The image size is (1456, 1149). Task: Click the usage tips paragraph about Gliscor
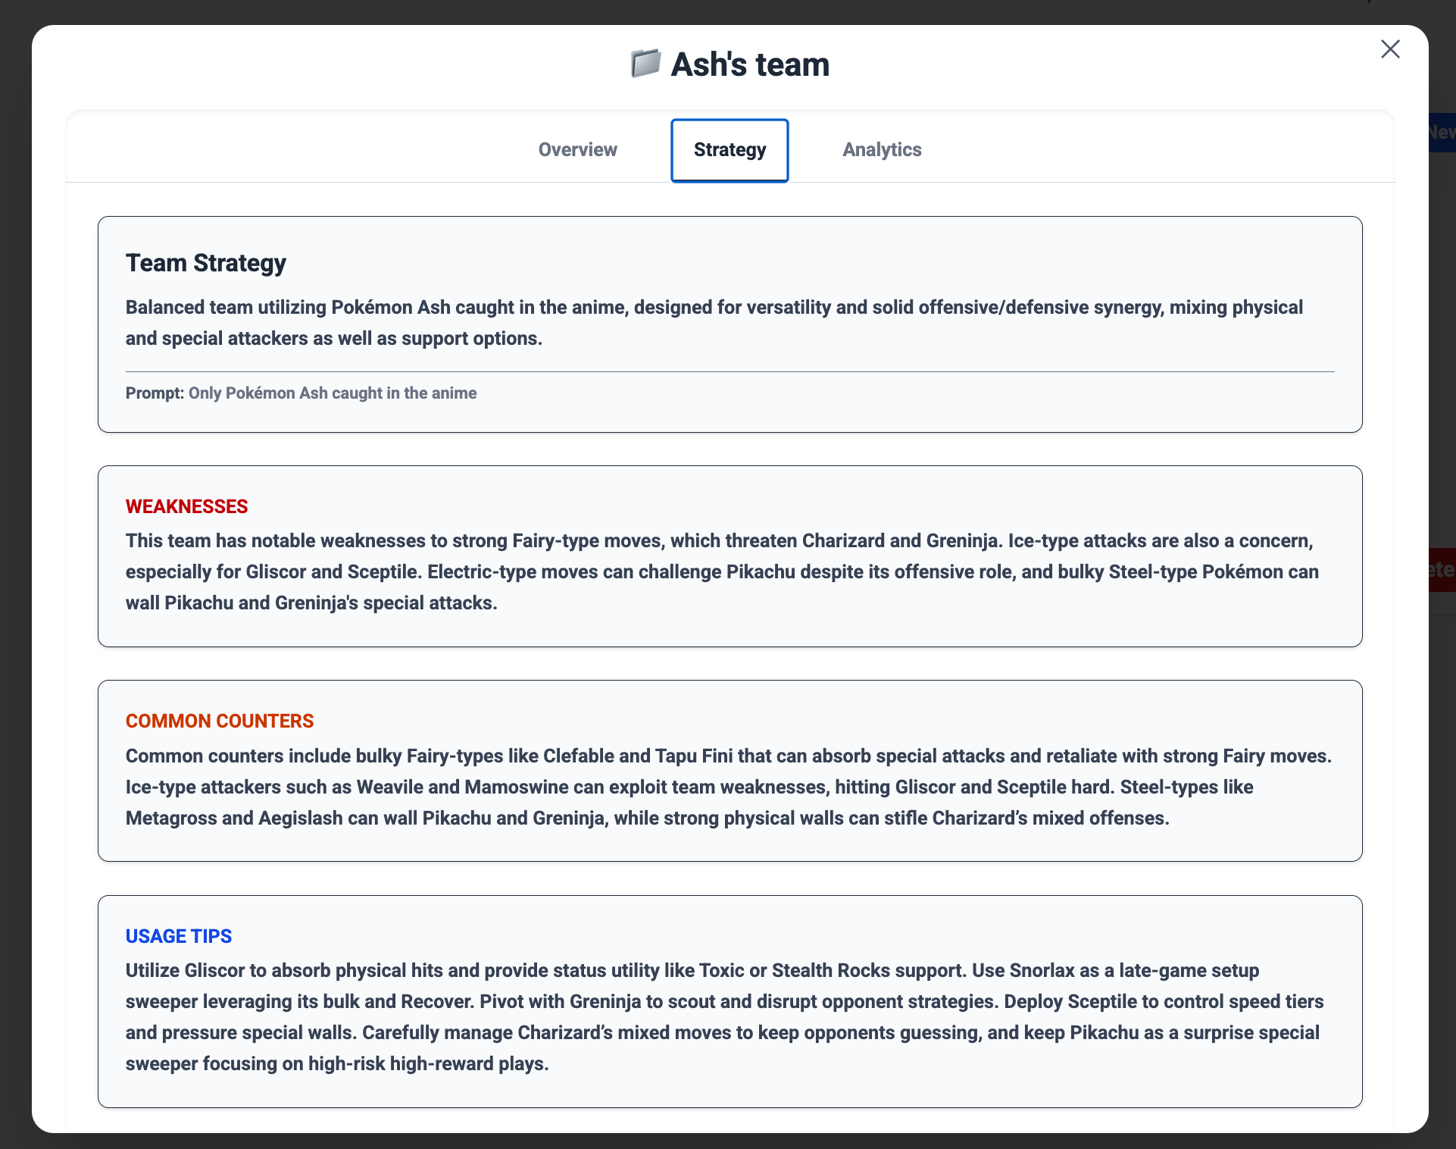click(724, 1016)
